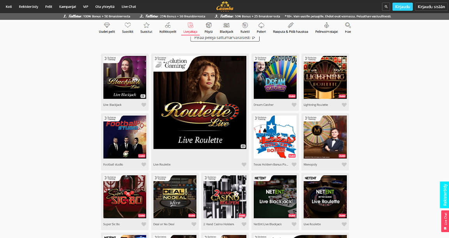
Task: Favorite the Football studio game
Action: tap(144, 165)
